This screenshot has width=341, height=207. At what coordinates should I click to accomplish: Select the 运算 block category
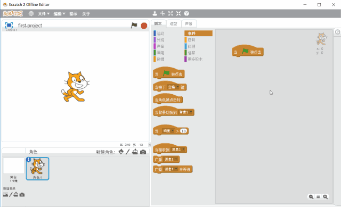pos(191,53)
